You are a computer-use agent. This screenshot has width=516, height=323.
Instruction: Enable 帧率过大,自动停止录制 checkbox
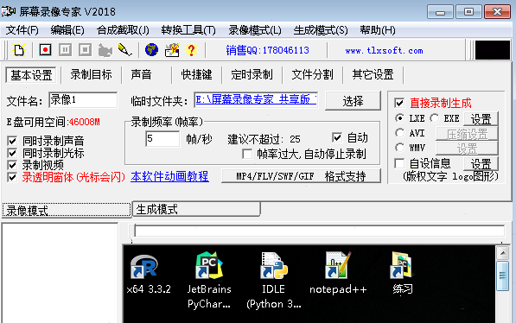tap(247, 154)
